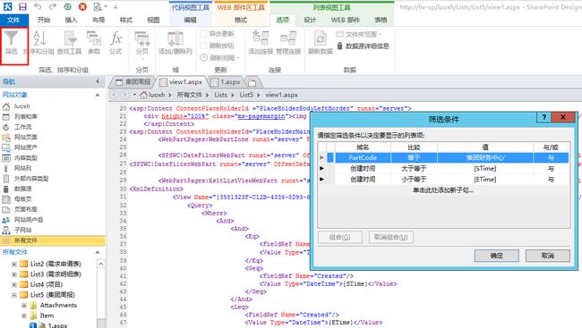Open 刷新间隔 refresh interval dropdown
The height and width of the screenshot is (328, 582).
click(x=219, y=57)
